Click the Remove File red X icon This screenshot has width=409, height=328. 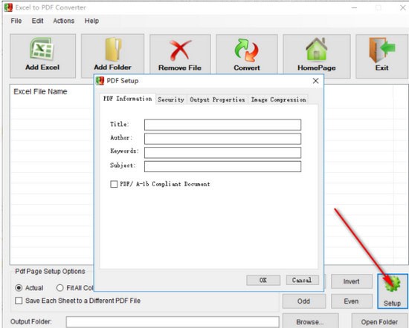180,50
